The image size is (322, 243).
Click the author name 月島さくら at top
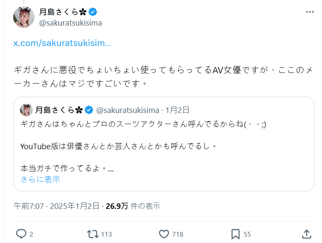(x=60, y=12)
